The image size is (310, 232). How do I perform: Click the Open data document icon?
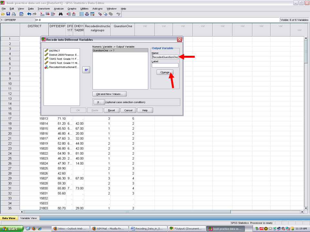click(3, 14)
